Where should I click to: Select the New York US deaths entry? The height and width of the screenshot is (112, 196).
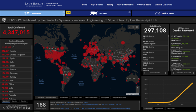click(183, 38)
